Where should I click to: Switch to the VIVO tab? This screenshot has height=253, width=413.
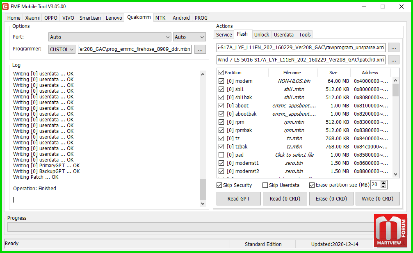[x=68, y=18]
